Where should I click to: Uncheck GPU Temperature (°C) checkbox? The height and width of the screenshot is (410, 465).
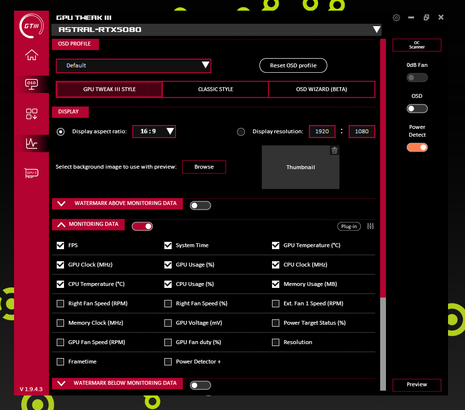(275, 245)
